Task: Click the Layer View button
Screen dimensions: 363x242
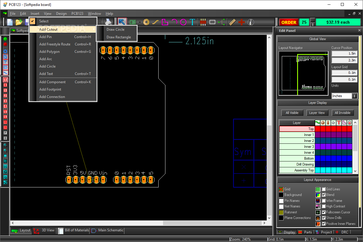Action: point(317,113)
